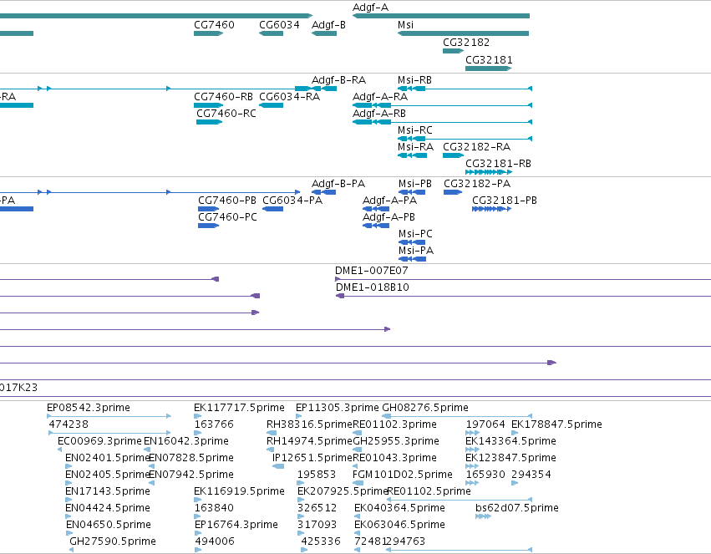The width and height of the screenshot is (711, 554).
Task: Select EST bs62d07.5prime
Action: (x=517, y=509)
